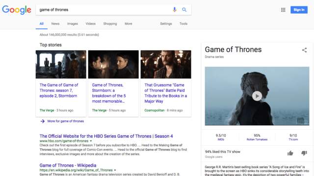Image resolution: width=314 pixels, height=176 pixels.
Task: Switch to the Images tab
Action: click(73, 23)
